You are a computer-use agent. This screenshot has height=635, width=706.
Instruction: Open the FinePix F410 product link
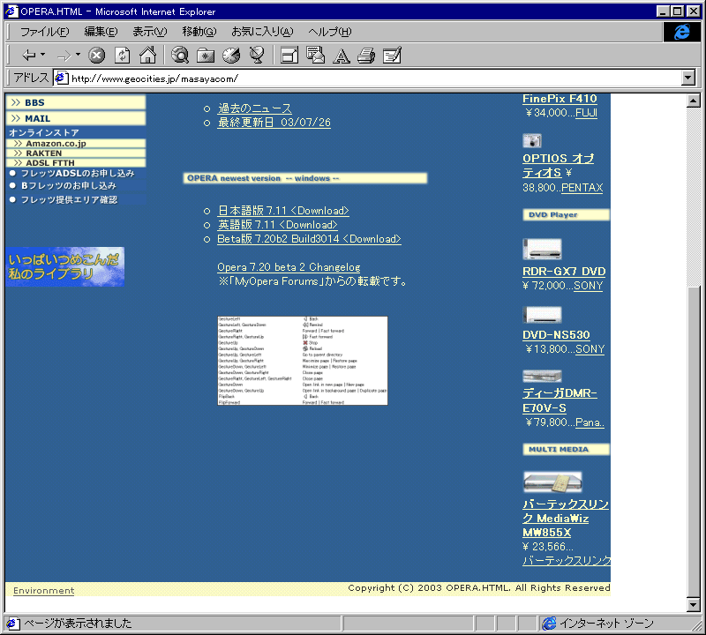point(560,99)
